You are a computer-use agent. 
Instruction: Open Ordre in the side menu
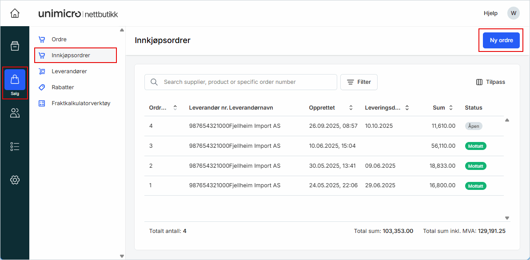[59, 39]
